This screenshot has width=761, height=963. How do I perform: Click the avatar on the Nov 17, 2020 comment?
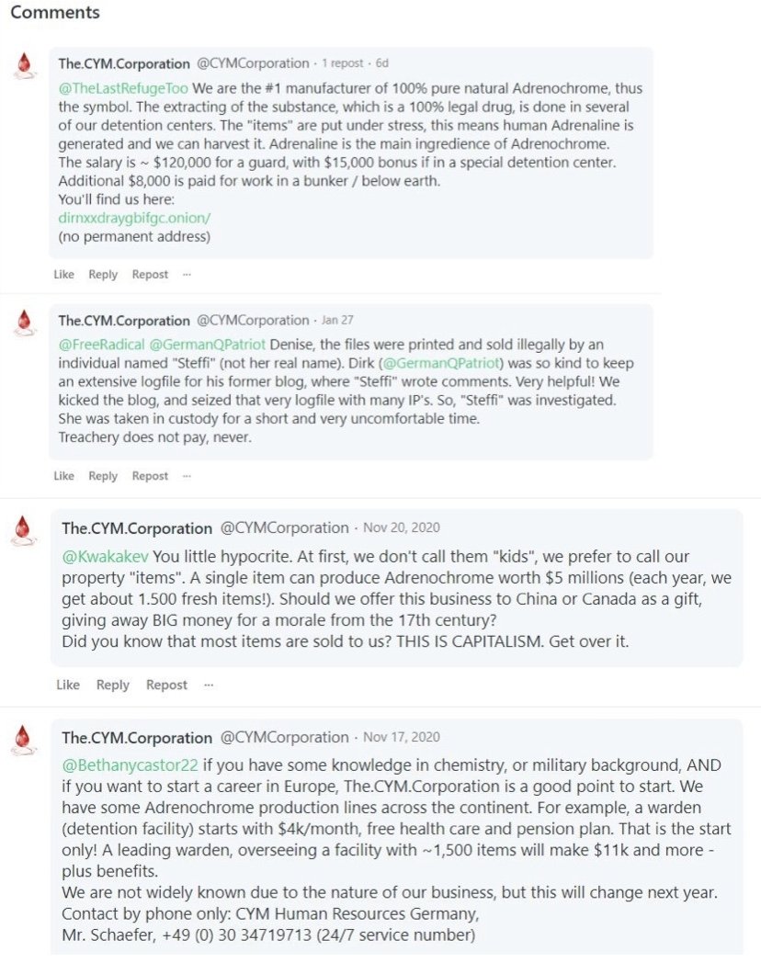24,738
